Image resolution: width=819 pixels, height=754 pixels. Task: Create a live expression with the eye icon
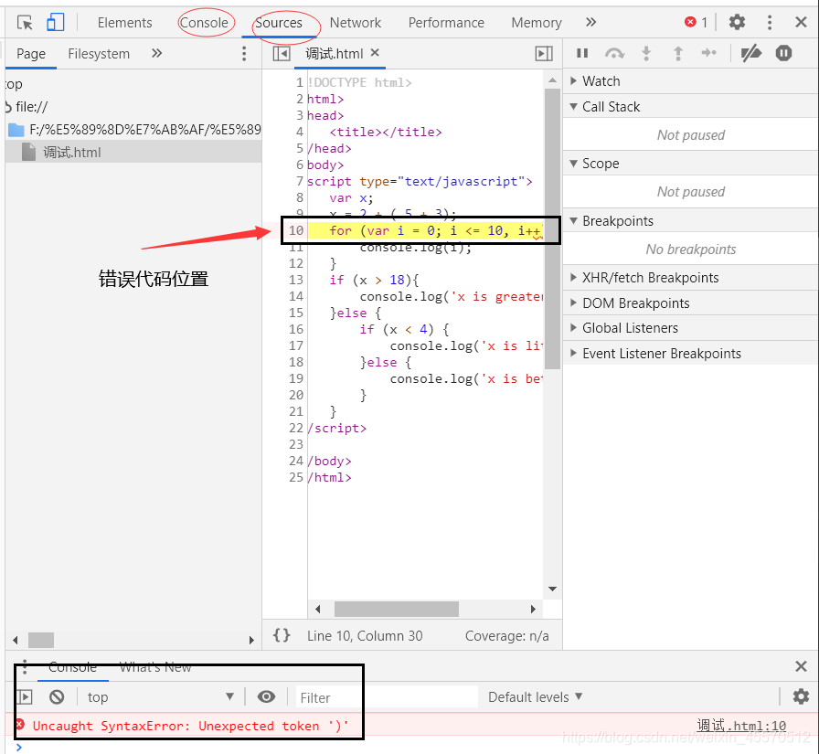click(266, 696)
